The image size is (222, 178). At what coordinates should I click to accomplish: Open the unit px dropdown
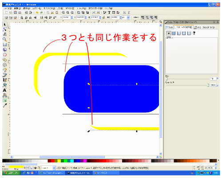tap(128, 17)
